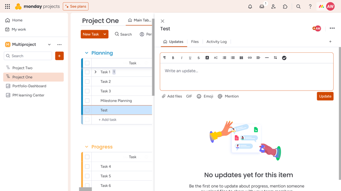Open Multiproject workspace options menu
This screenshot has height=191, width=341.
pyautogui.click(x=59, y=45)
